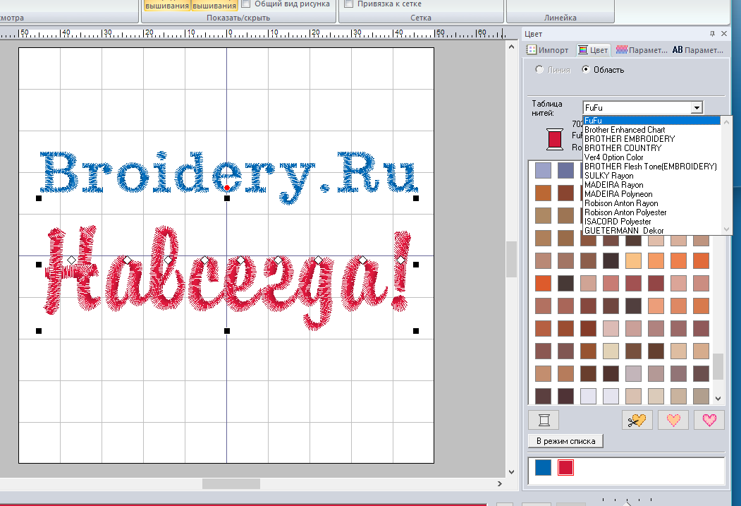The height and width of the screenshot is (506, 741).
Task: Close the Цвет panel
Action: (724, 34)
